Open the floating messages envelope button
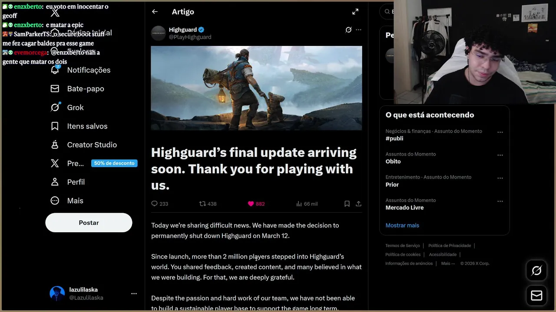 coord(537,296)
